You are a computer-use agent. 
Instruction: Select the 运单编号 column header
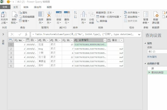[90, 40]
